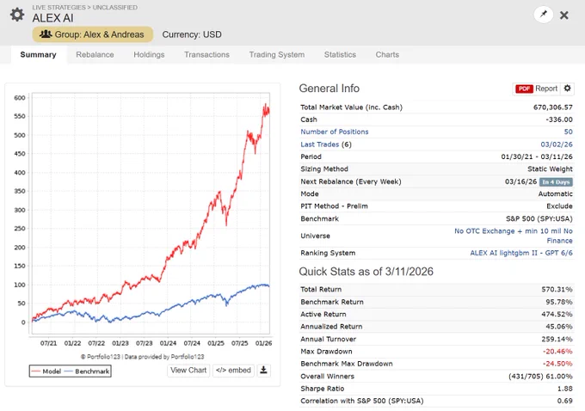Image resolution: width=585 pixels, height=411 pixels.
Task: Select Annual Turnover value 259.14%
Action: pos(557,339)
